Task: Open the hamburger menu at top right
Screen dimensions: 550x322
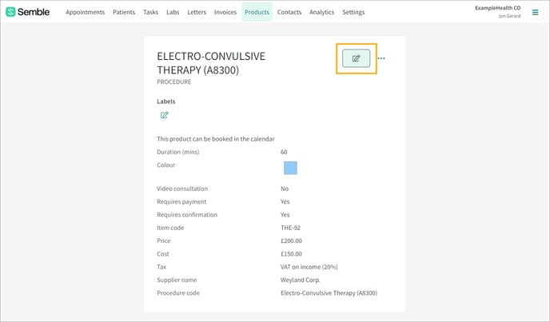Action: click(x=535, y=12)
